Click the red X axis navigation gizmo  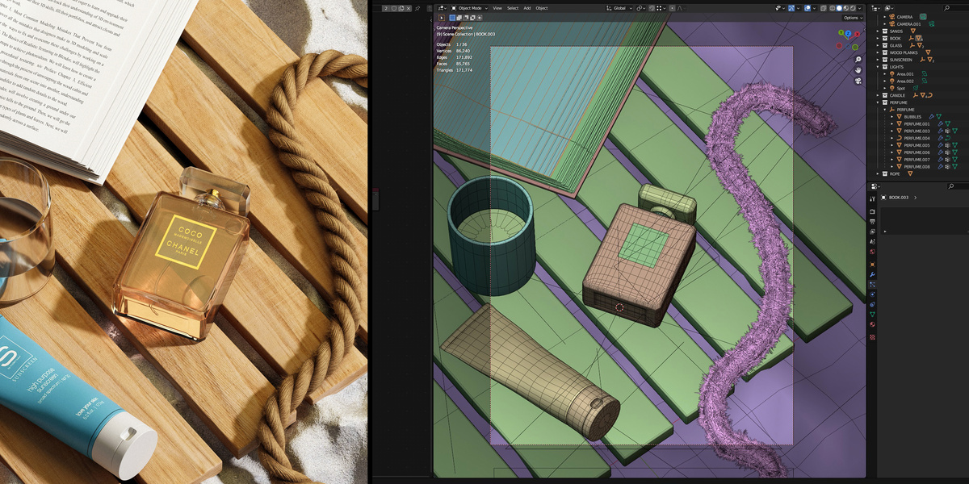coord(858,35)
